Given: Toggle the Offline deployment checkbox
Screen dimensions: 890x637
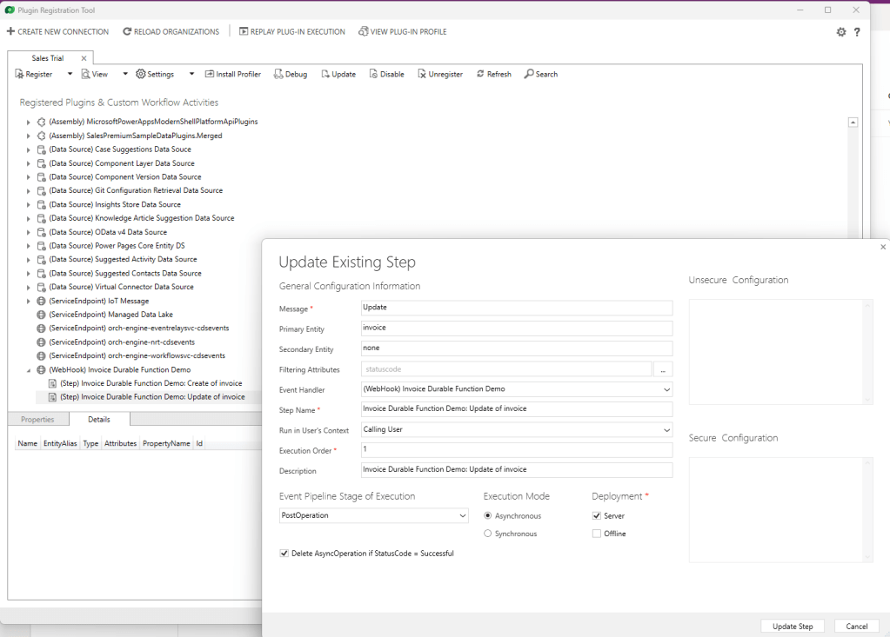Looking at the screenshot, I should (x=597, y=534).
